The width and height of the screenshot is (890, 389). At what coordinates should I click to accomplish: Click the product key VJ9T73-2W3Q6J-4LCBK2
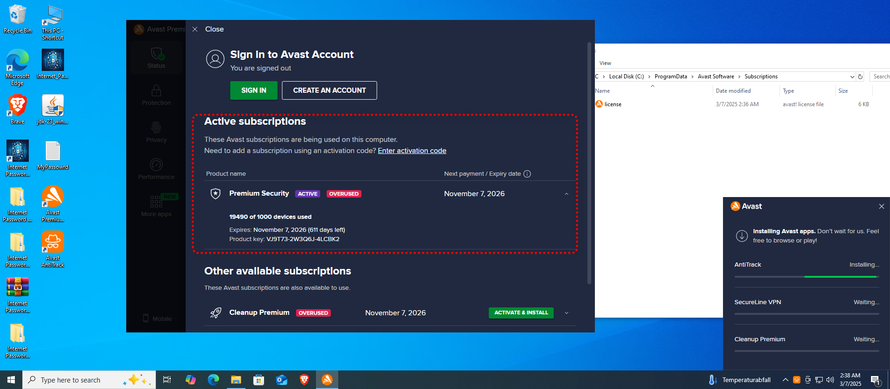(x=303, y=239)
